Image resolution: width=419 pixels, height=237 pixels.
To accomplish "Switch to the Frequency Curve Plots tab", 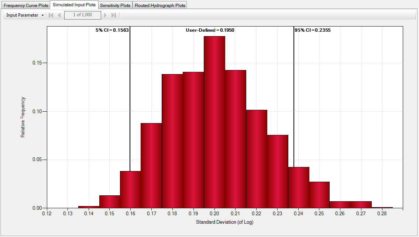I will (x=25, y=5).
